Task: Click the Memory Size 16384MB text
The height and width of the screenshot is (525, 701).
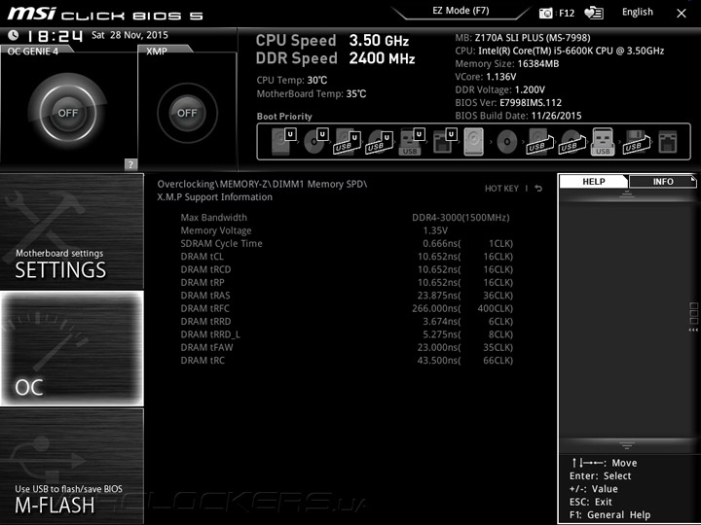Action: [507, 64]
